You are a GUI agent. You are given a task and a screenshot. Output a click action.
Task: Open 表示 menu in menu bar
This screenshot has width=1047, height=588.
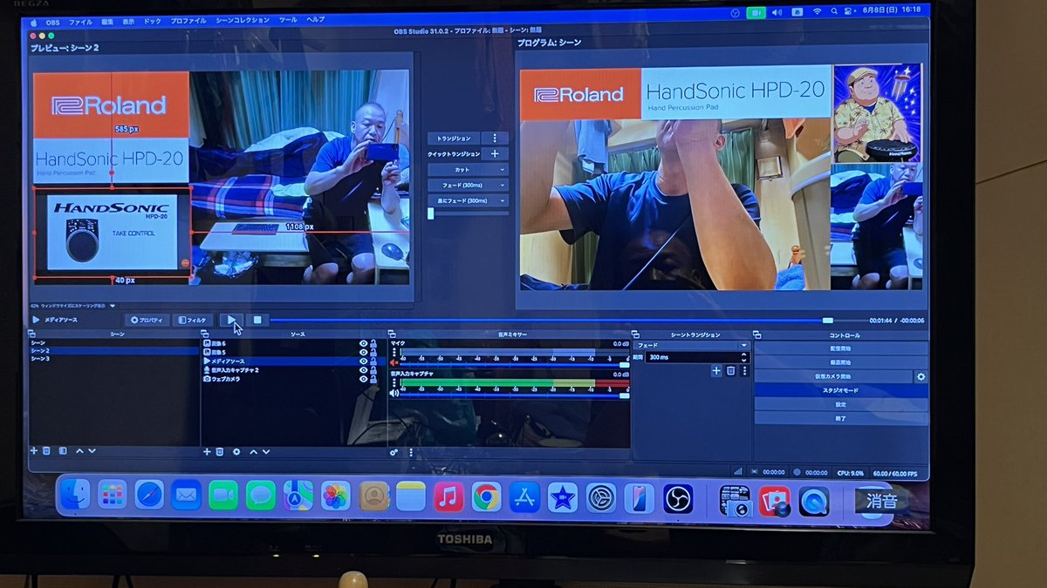[129, 20]
